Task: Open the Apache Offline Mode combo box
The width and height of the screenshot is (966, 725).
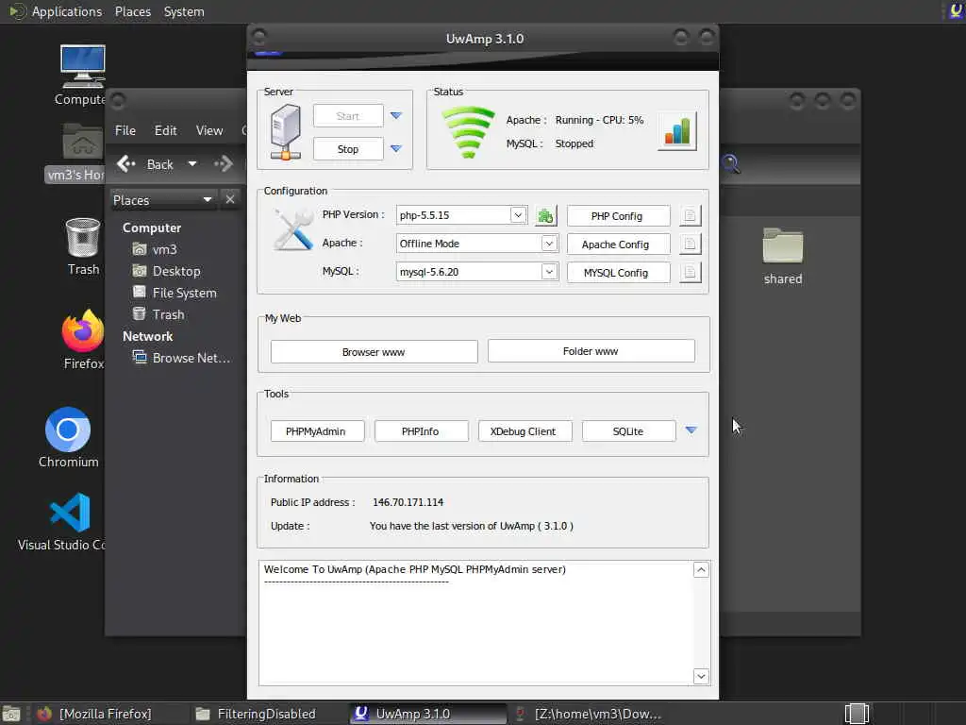Action: (x=476, y=244)
